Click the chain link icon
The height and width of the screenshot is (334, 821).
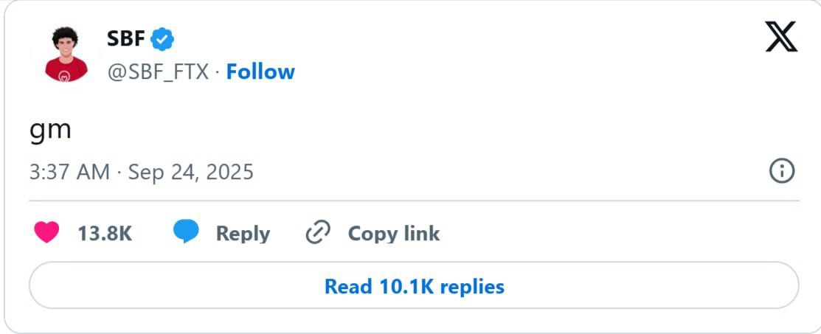tap(318, 232)
